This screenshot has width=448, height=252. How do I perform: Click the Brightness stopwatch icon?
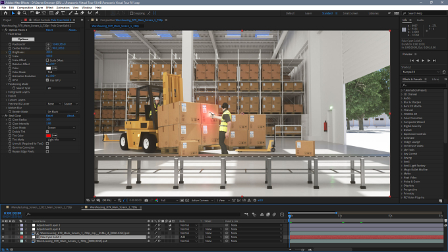pos(10,53)
